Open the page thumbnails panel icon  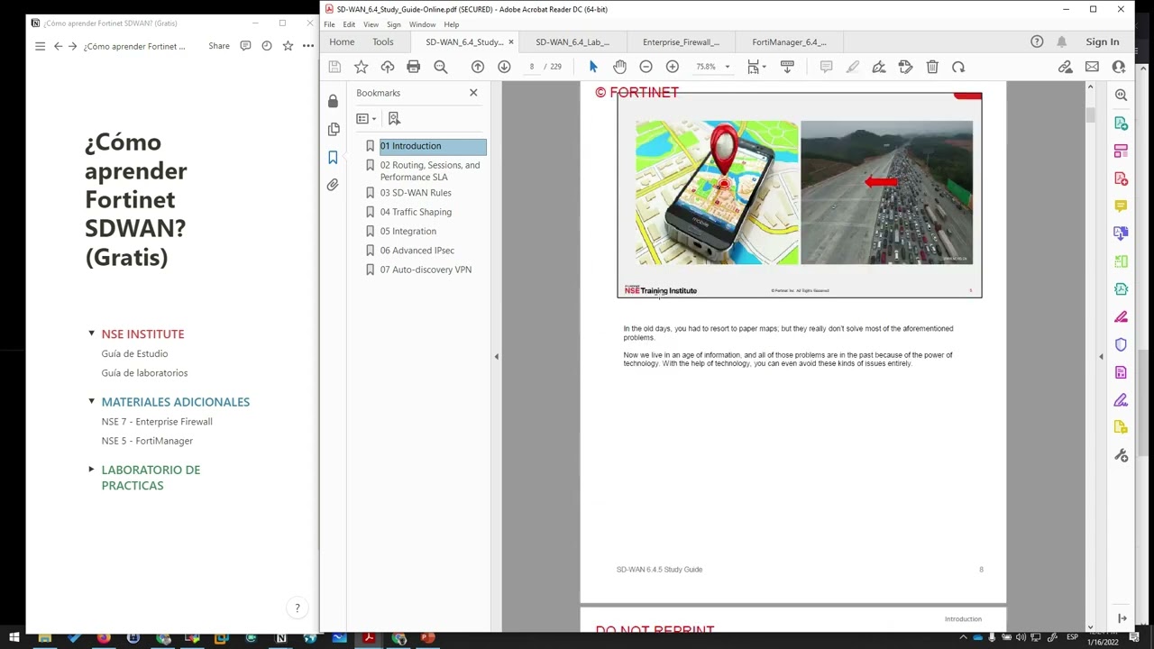tap(333, 129)
